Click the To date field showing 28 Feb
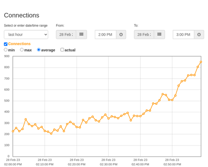This screenshot has width=208, height=167. [x=144, y=34]
